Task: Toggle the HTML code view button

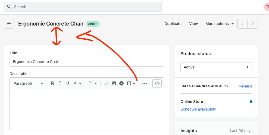Action: (x=157, y=84)
